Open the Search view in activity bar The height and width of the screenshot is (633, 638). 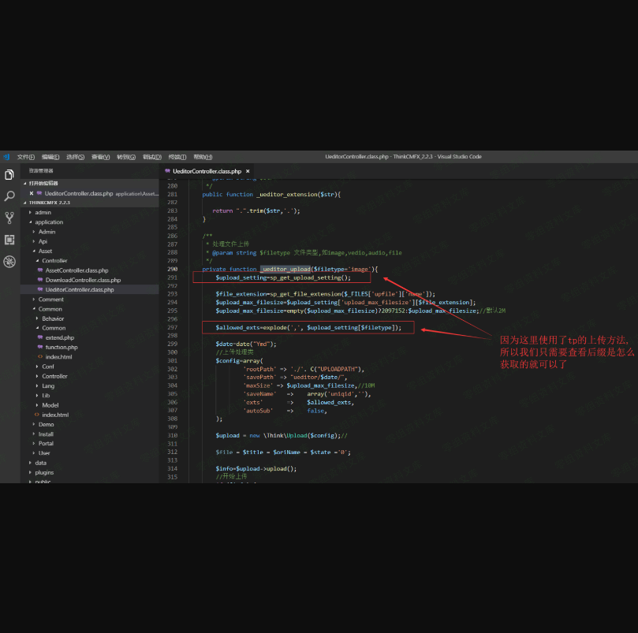tap(9, 196)
